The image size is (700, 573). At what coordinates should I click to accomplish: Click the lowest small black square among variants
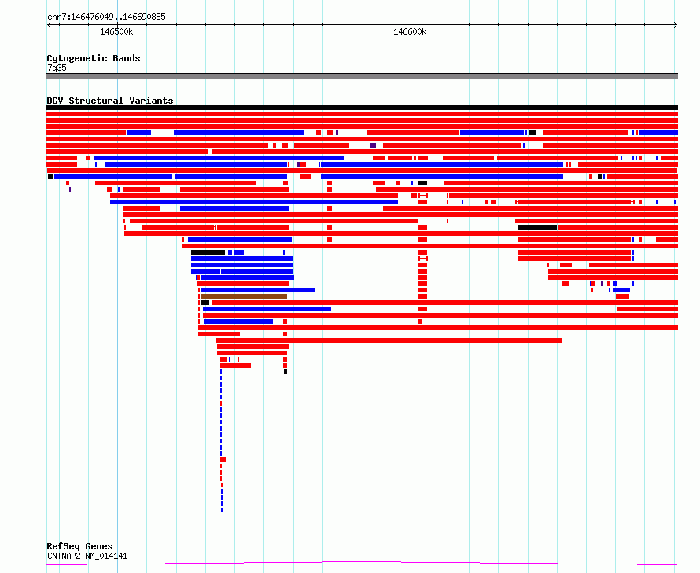[286, 372]
